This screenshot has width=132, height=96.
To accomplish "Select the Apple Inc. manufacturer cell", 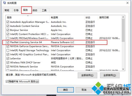I will click(x=56, y=30).
